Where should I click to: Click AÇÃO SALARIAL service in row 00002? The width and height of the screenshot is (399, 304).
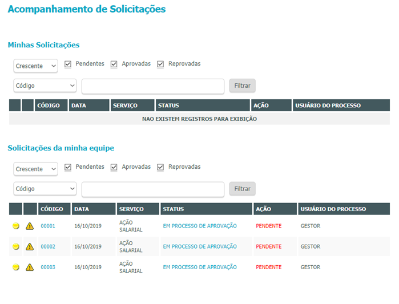pyautogui.click(x=131, y=246)
